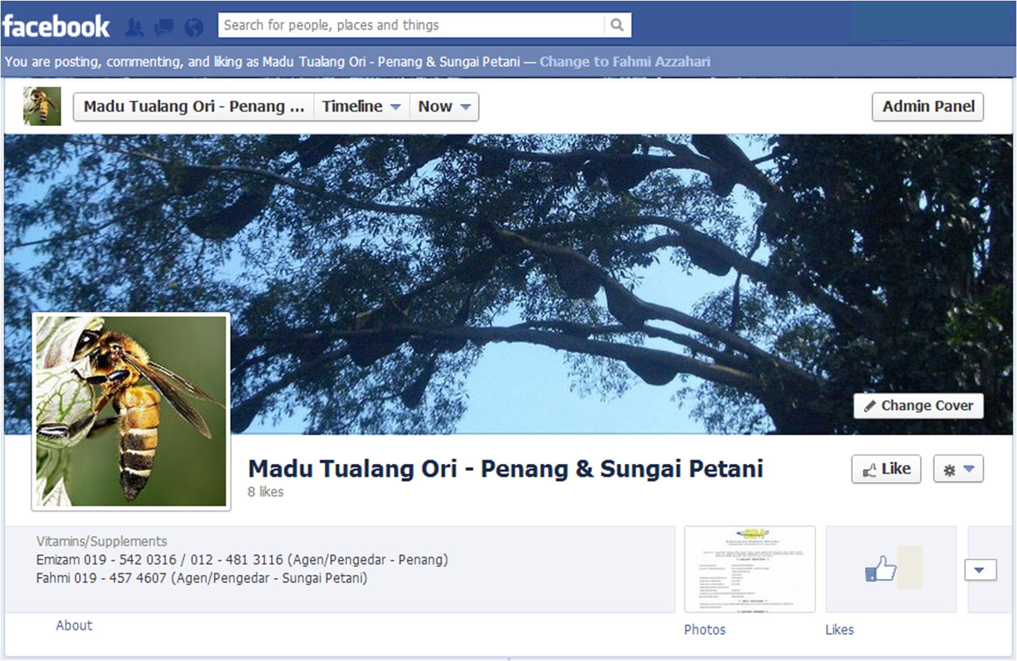
Task: Click the Facebook logo
Action: (56, 26)
